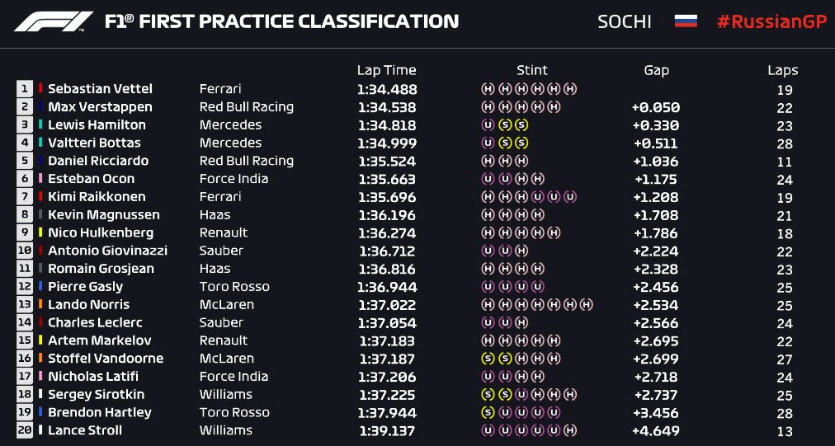The width and height of the screenshot is (835, 446).
Task: Click Lando Norris's last hypersoft tyre icon
Action: pos(587,304)
